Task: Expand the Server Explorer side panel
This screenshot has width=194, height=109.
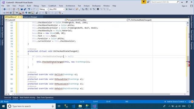Action: 2,32
